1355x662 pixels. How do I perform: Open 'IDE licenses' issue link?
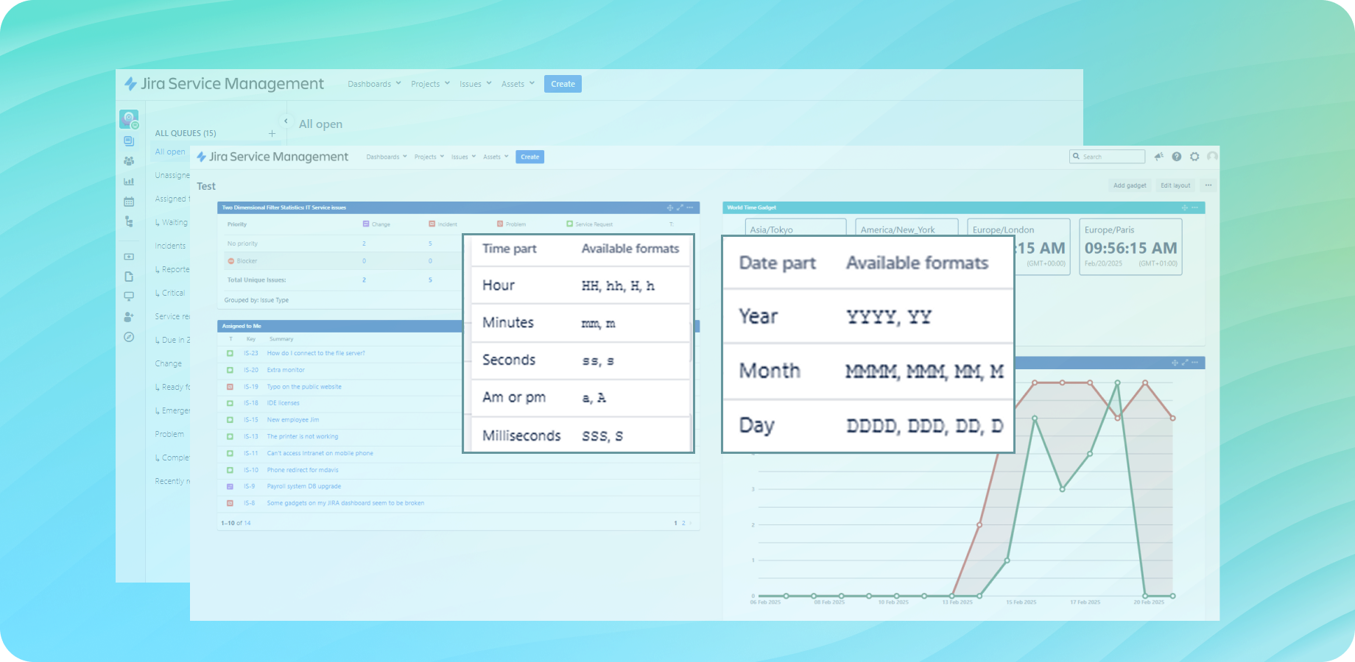[284, 403]
